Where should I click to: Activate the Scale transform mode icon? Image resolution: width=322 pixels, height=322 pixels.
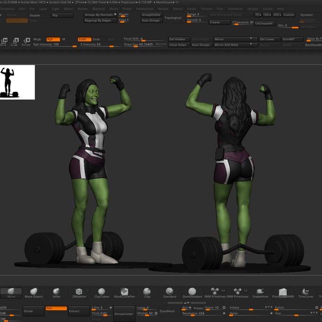tap(14, 42)
